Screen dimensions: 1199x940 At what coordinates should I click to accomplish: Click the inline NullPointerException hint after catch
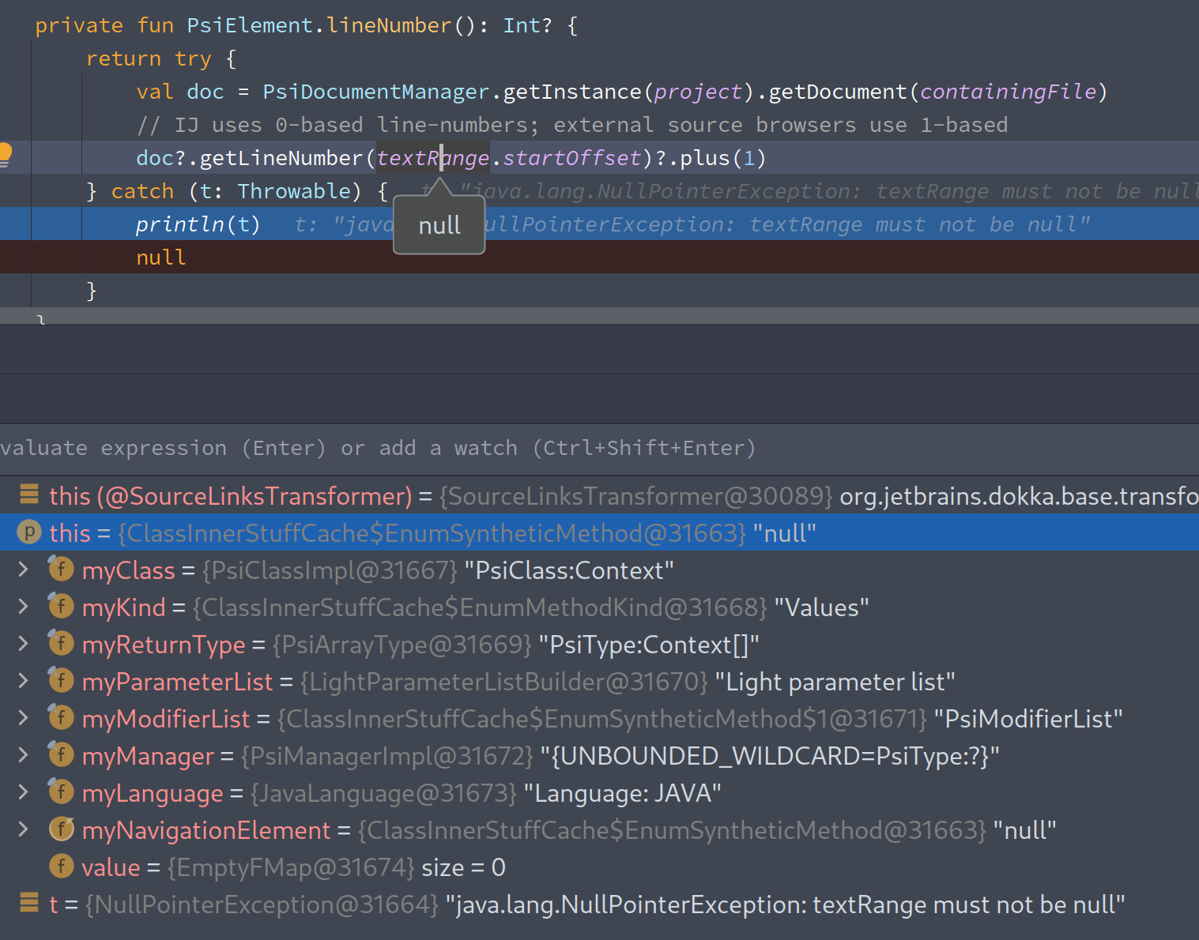pos(810,191)
